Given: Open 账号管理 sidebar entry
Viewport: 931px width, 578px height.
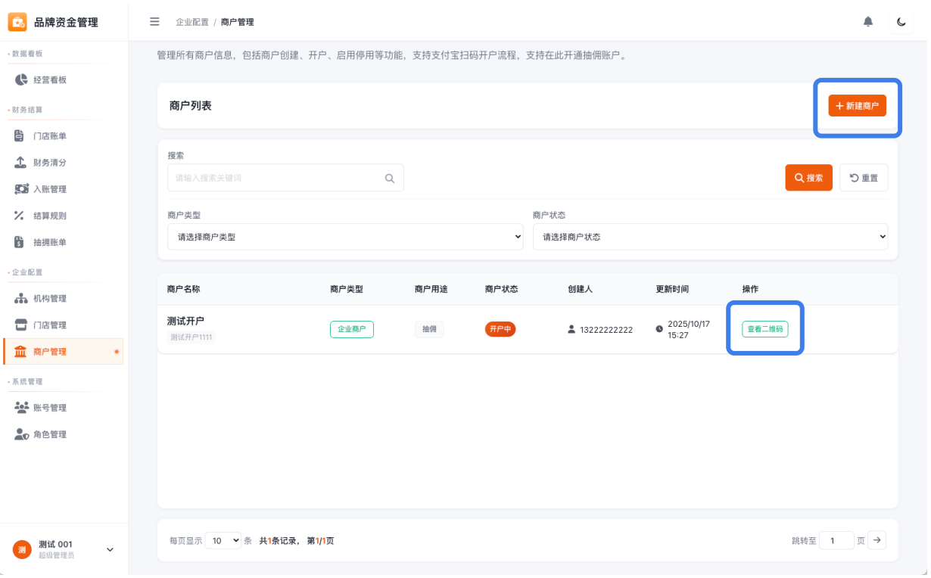Looking at the screenshot, I should pos(50,408).
